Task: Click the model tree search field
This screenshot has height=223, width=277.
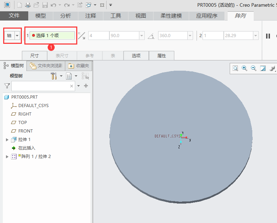Action: coord(43,86)
